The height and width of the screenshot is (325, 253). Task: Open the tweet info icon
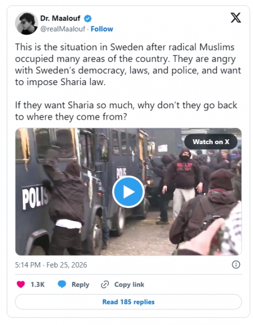(236, 265)
